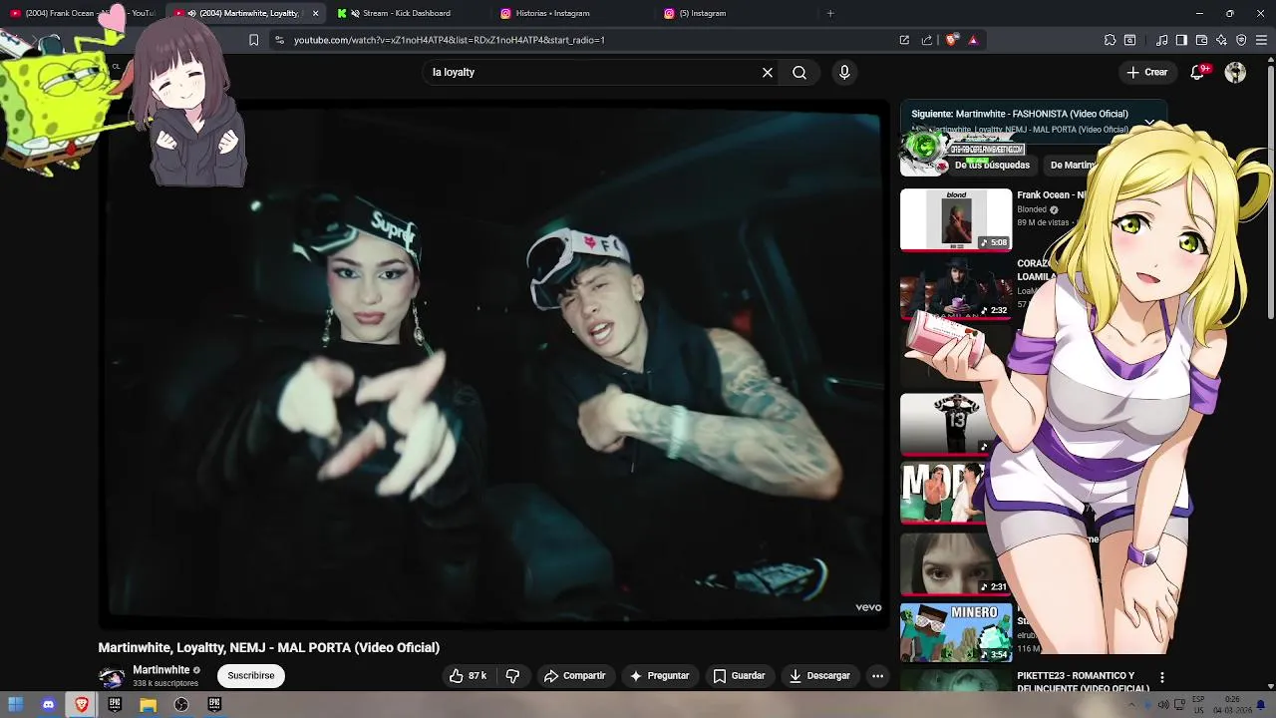The width and height of the screenshot is (1276, 718).
Task: Open the 2:32 CORAZON video thumbnail
Action: (x=956, y=288)
